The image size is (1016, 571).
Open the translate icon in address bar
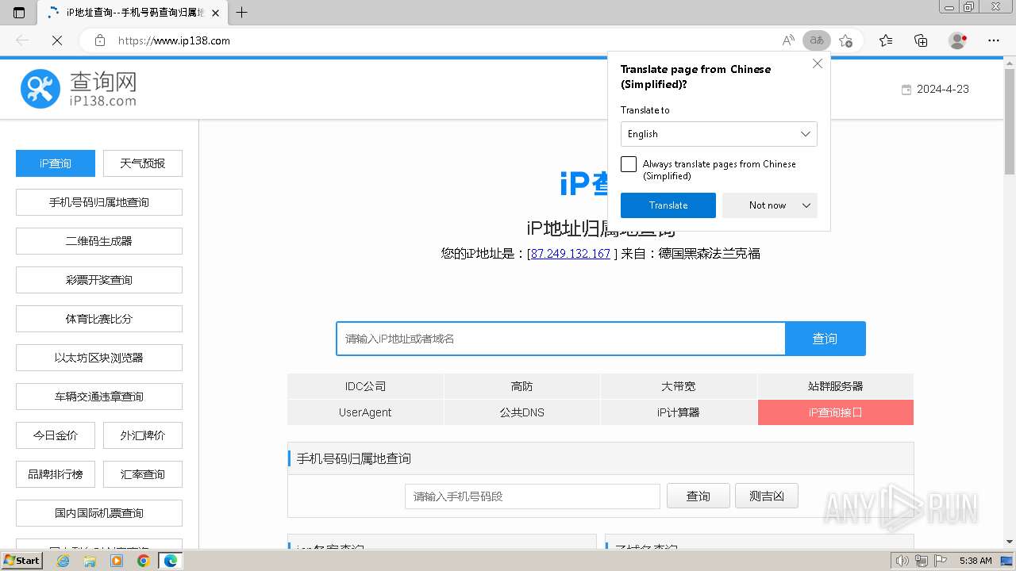click(x=817, y=40)
